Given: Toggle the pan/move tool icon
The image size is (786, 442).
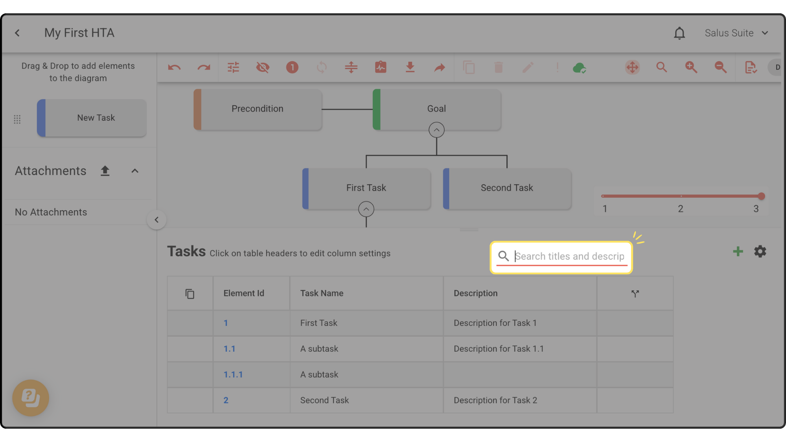Looking at the screenshot, I should pyautogui.click(x=632, y=68).
